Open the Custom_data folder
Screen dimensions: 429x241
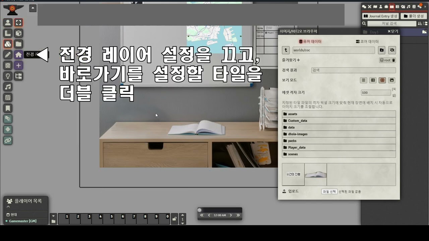(339, 121)
